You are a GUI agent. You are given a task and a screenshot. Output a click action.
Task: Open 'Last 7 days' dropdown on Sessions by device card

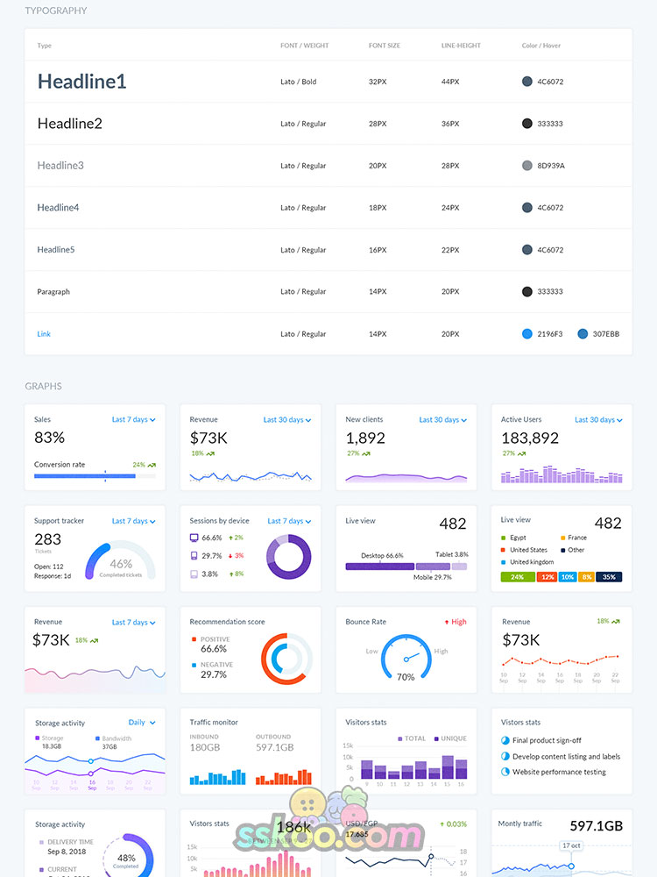tap(289, 521)
